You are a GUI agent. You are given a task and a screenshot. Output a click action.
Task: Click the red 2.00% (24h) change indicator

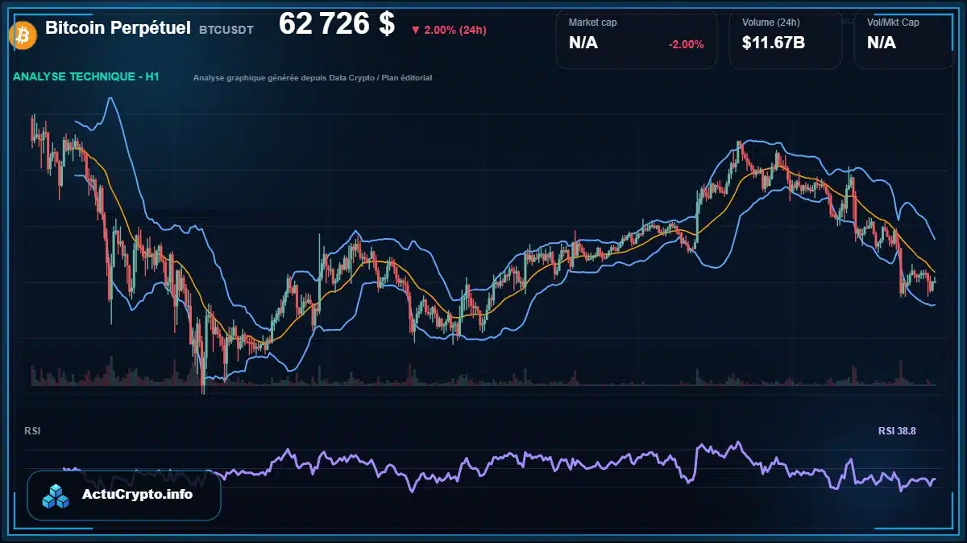(x=448, y=30)
